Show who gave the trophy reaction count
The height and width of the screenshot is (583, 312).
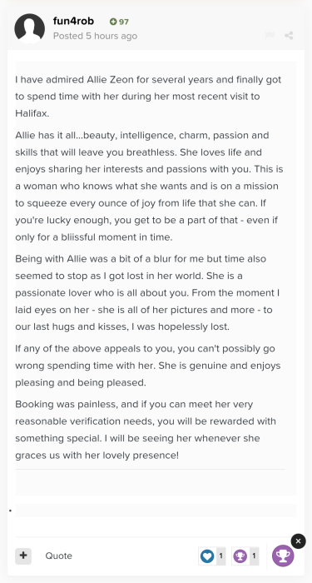point(254,556)
